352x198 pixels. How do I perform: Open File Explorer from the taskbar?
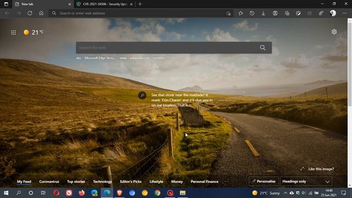point(183,193)
